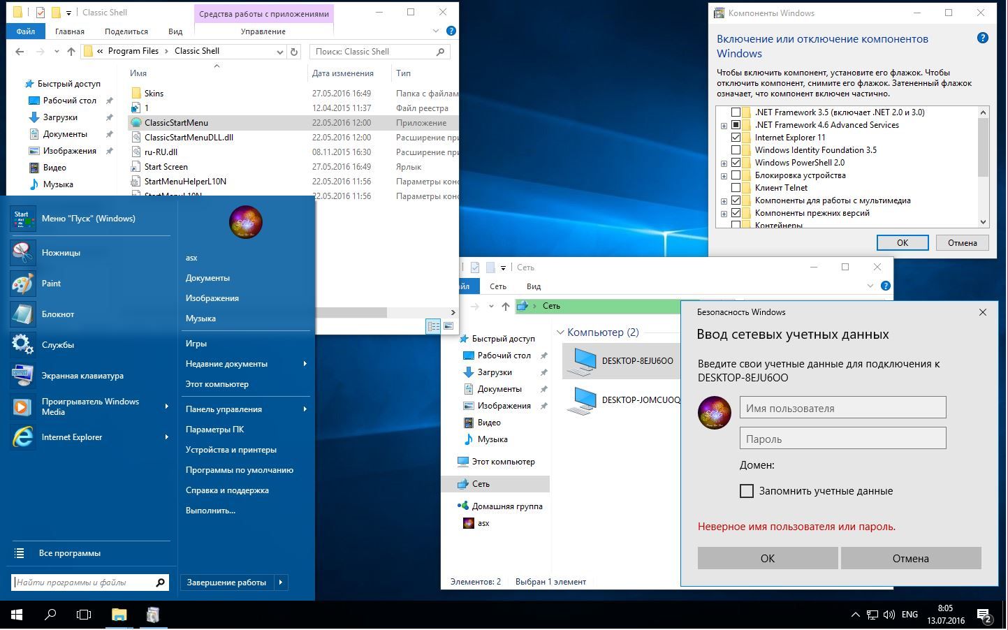Open Файл tab in Classic Shell window
Viewport: 1008px width, 630px height.
tap(26, 31)
